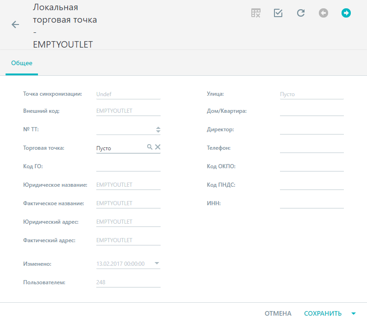Go to previous record with gray arrow

[x=323, y=13]
